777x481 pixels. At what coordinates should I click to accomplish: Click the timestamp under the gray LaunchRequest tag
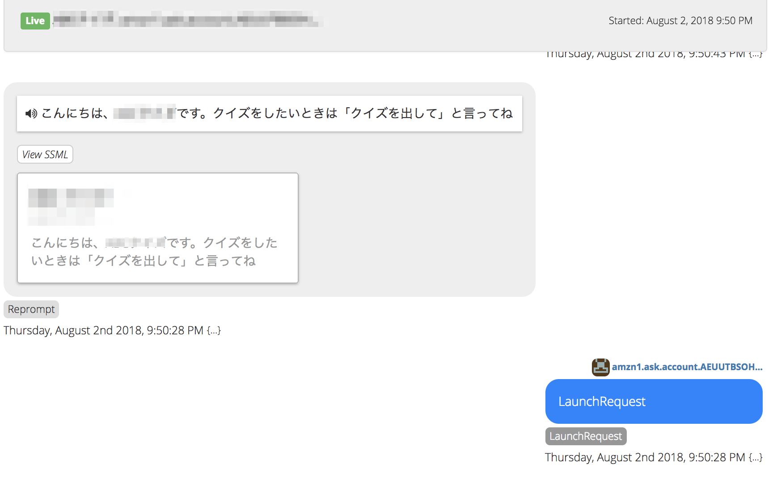pos(645,457)
